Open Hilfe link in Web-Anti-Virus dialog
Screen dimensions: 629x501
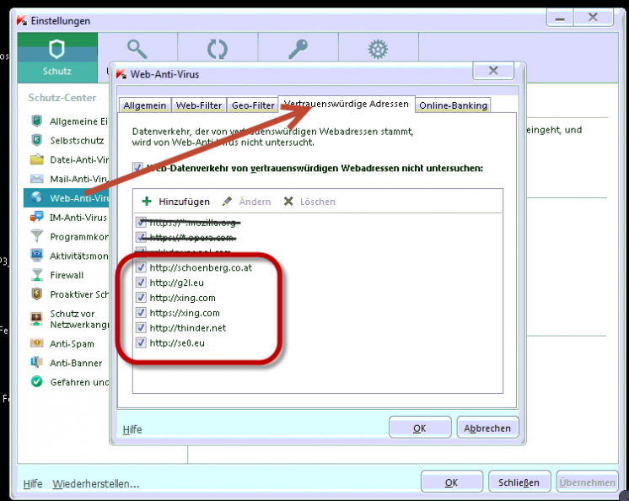pos(132,429)
